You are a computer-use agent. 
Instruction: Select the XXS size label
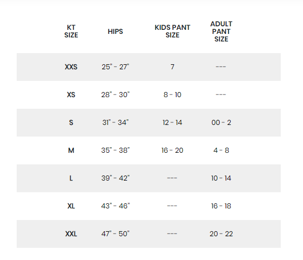click(71, 67)
